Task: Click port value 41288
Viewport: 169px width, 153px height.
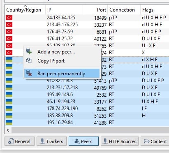Action: tap(100, 123)
